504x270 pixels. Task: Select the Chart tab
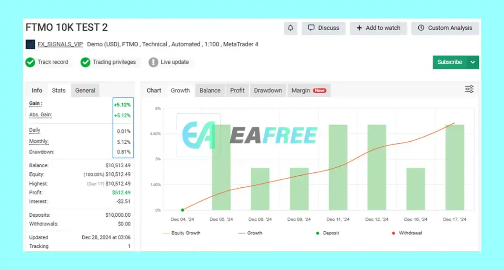click(x=154, y=91)
